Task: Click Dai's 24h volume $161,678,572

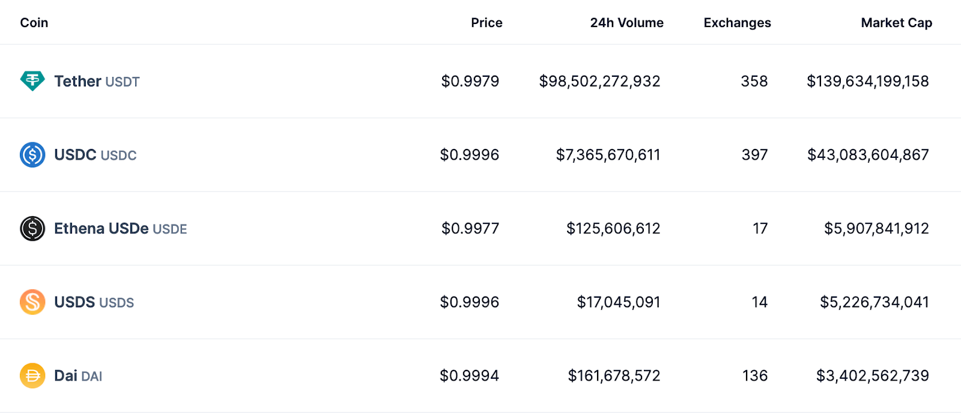Action: 614,376
